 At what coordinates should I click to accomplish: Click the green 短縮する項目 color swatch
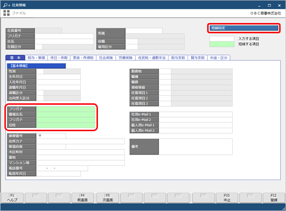point(222,44)
